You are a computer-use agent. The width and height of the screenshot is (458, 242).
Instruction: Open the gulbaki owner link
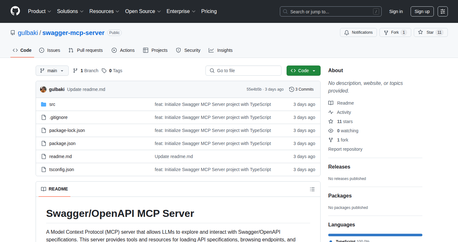[28, 33]
